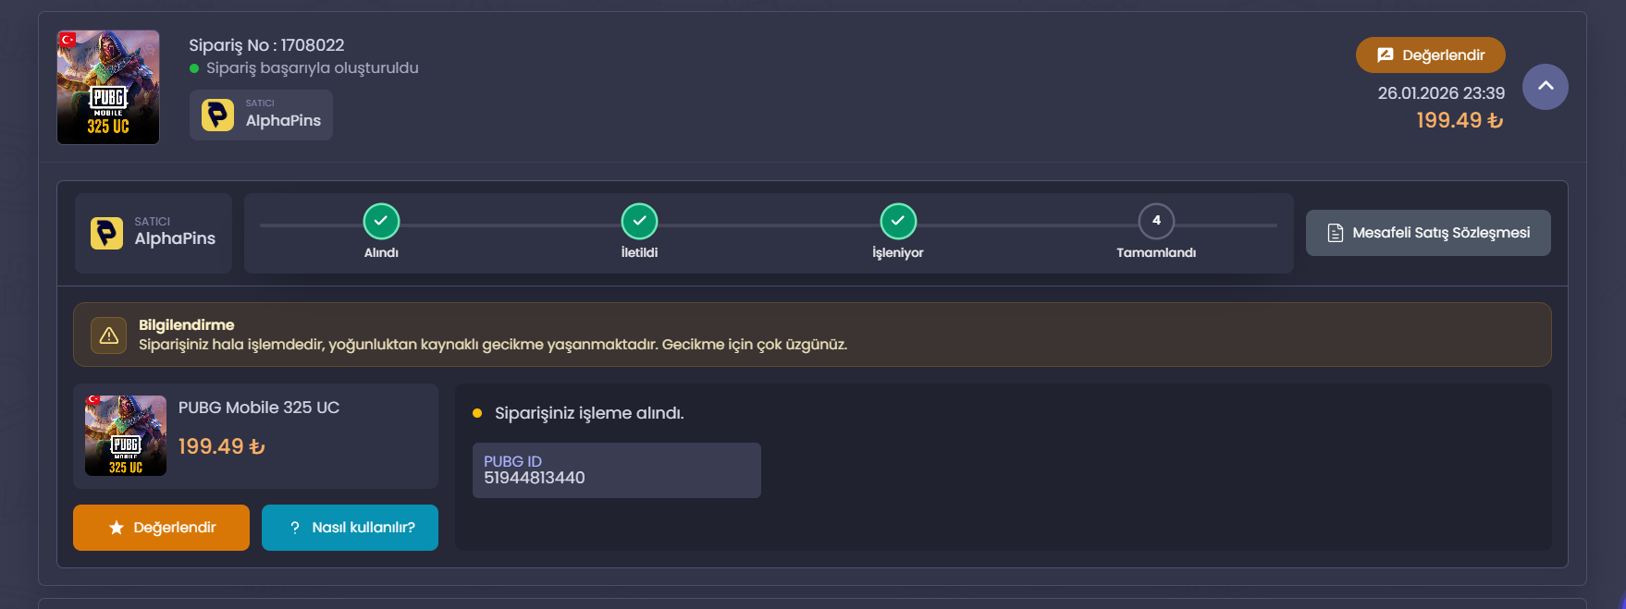The image size is (1626, 609).
Task: Click the PUBG ID field 51944813440
Action: click(x=616, y=470)
